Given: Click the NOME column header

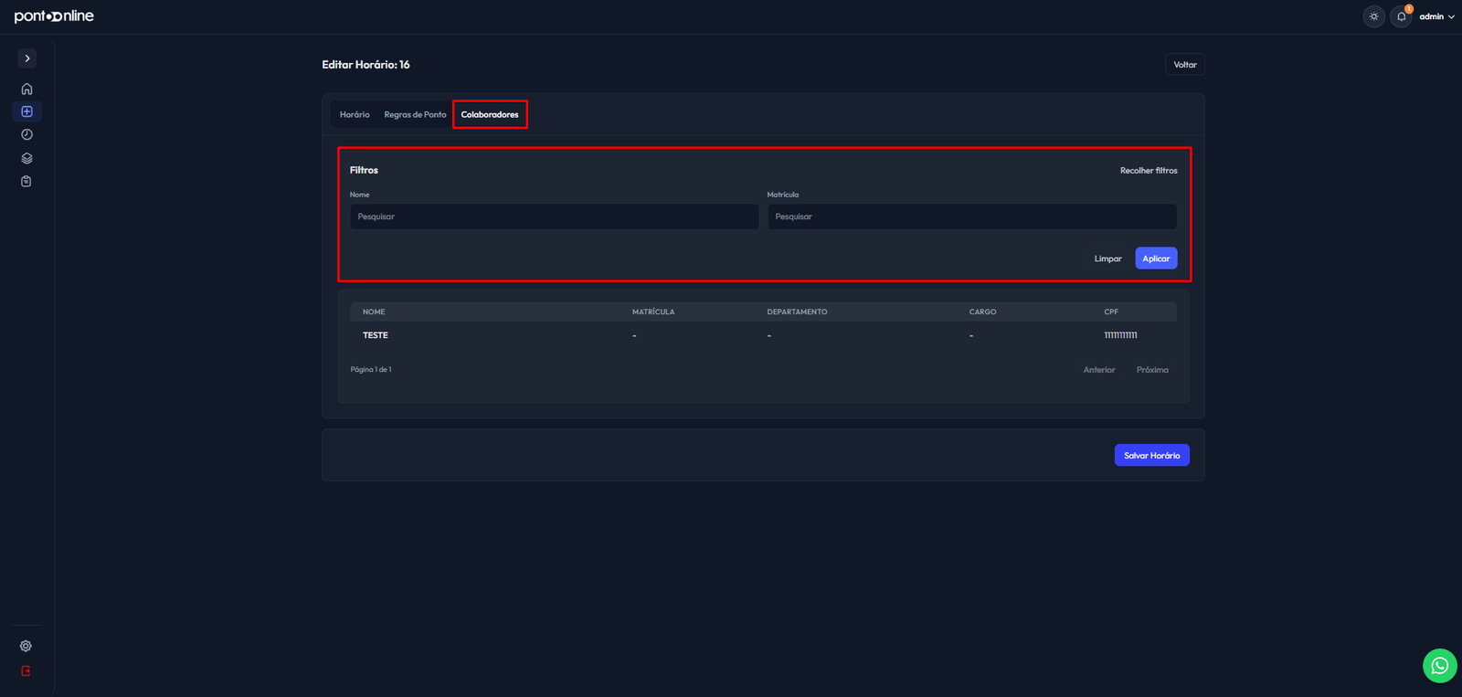Looking at the screenshot, I should 374,312.
